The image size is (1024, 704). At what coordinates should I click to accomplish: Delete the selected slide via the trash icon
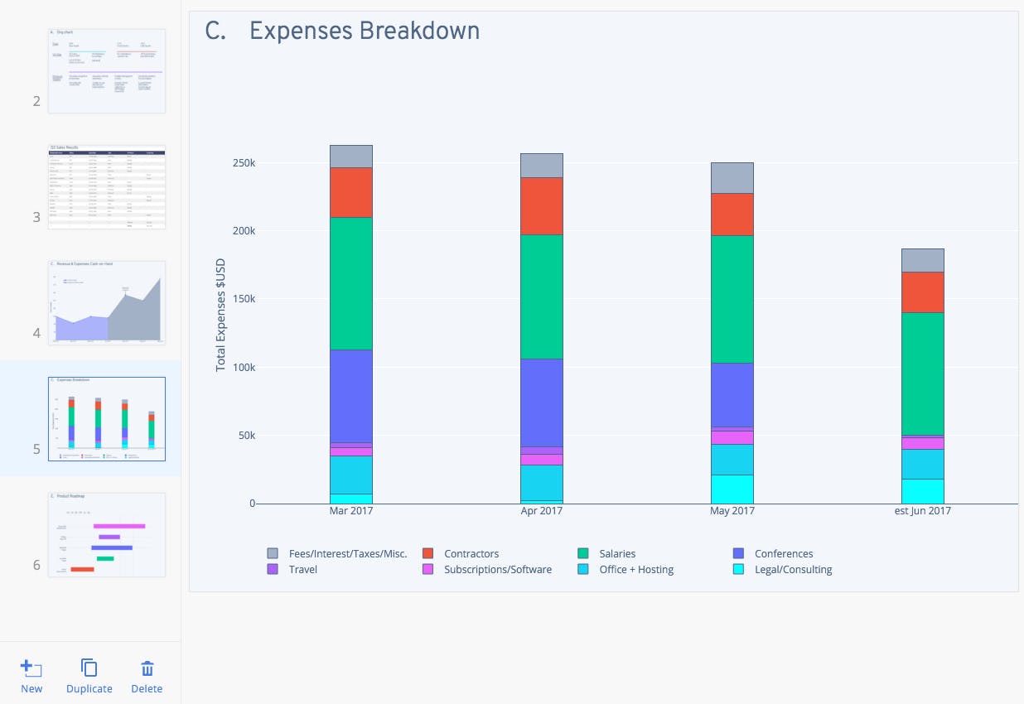pyautogui.click(x=147, y=667)
